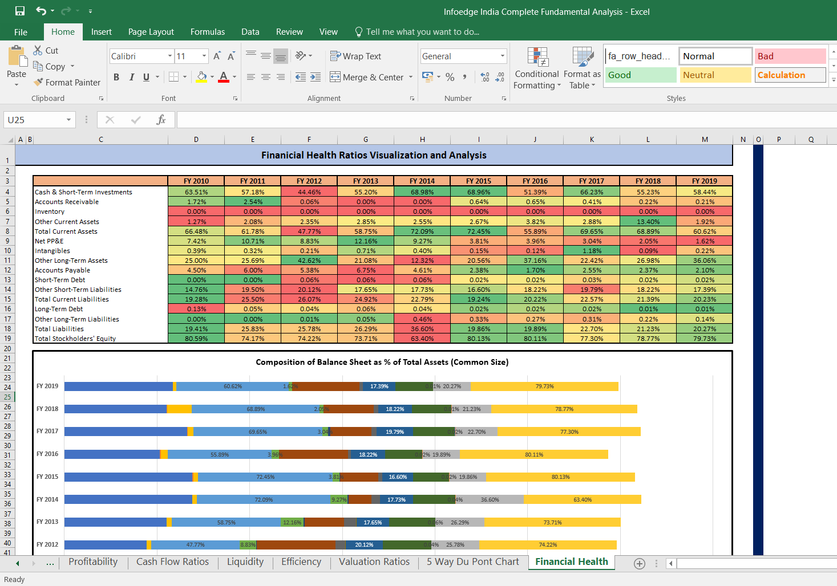Align cell text left
This screenshot has height=586, width=837.
[251, 77]
